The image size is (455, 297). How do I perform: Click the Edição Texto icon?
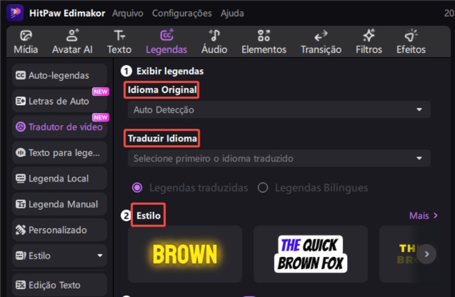click(20, 285)
